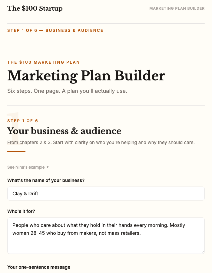Click the "Your business & audience" heading
Viewport: 212px width, 273px height.
tap(65, 131)
